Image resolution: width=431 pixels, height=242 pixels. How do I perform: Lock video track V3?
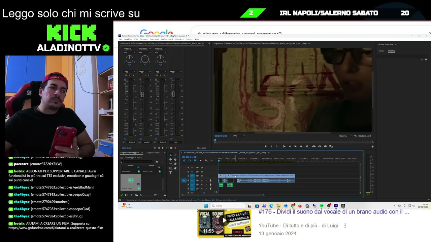tap(188, 167)
